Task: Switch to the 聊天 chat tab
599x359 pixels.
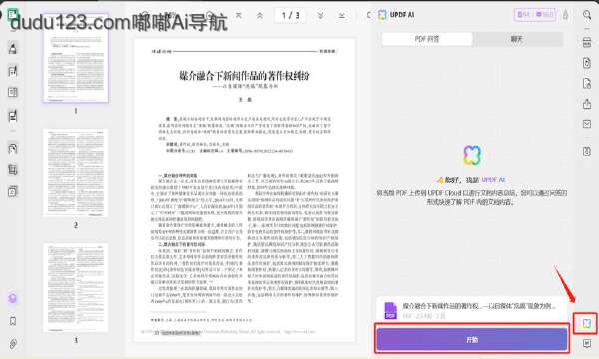Action: tap(517, 39)
